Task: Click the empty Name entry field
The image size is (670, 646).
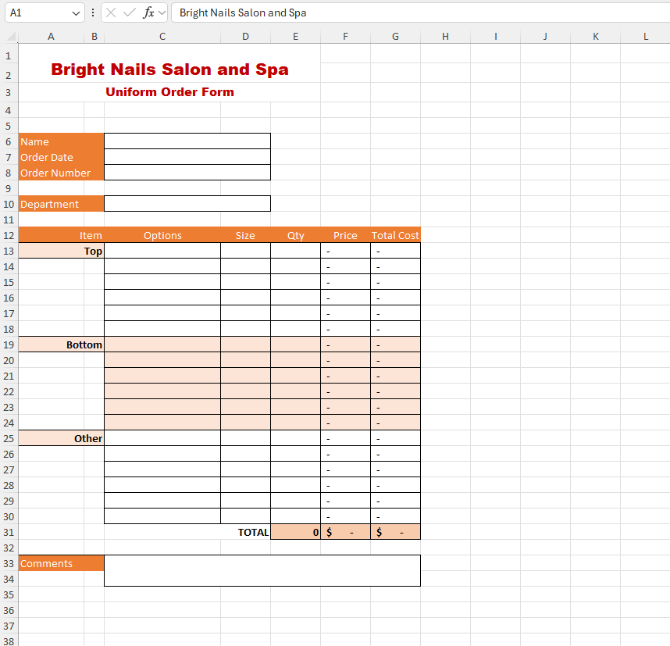Action: coord(187,141)
